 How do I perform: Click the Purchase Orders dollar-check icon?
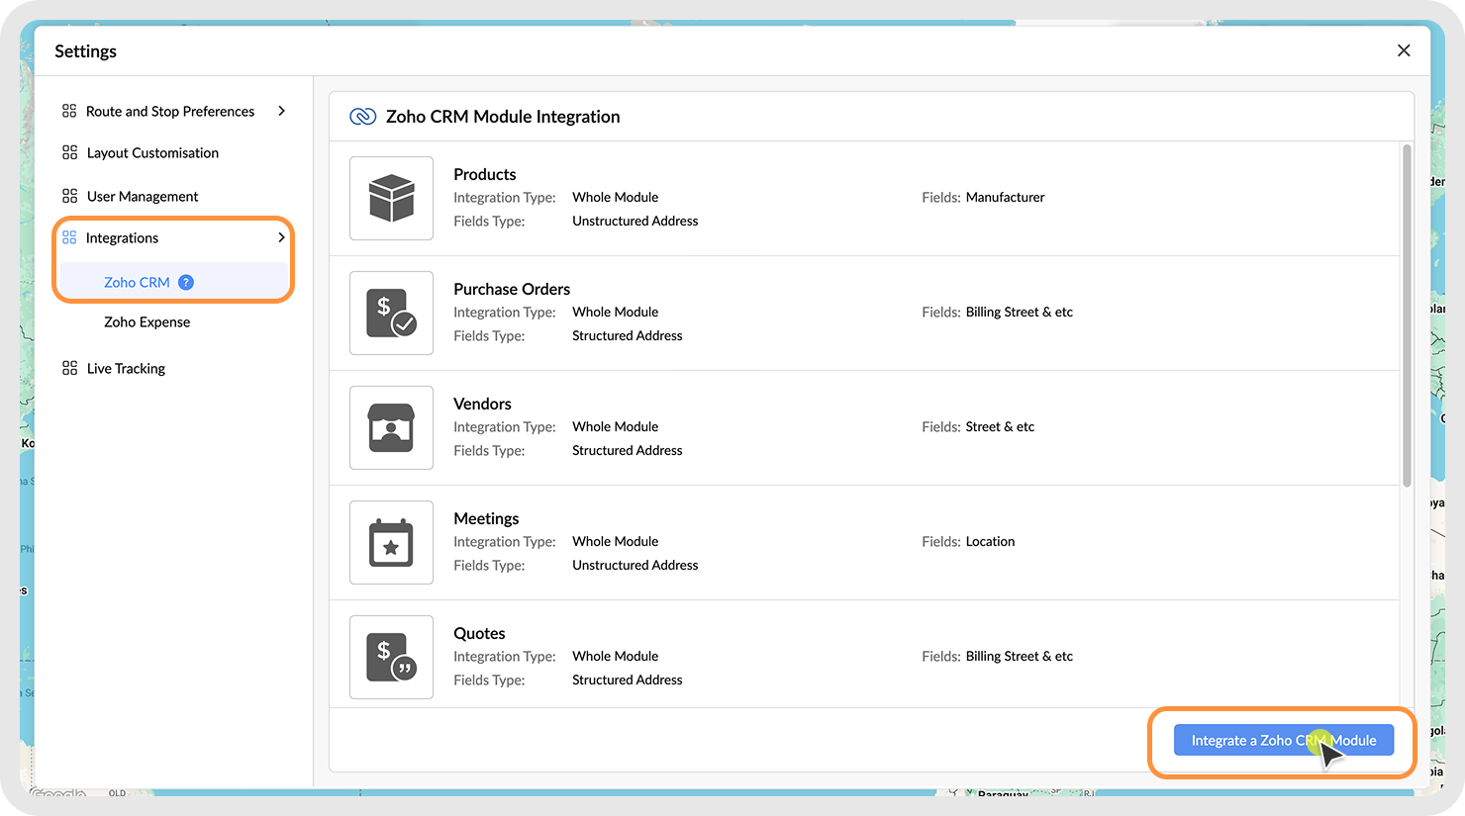pyautogui.click(x=391, y=313)
